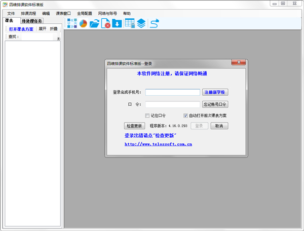Viewport: 304px width, 231px height.
Task: Click the 取消 button in login dialog
Action: (219, 126)
